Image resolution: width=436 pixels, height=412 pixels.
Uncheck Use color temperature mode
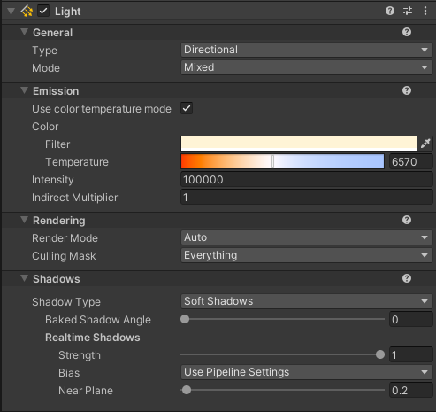(x=187, y=108)
